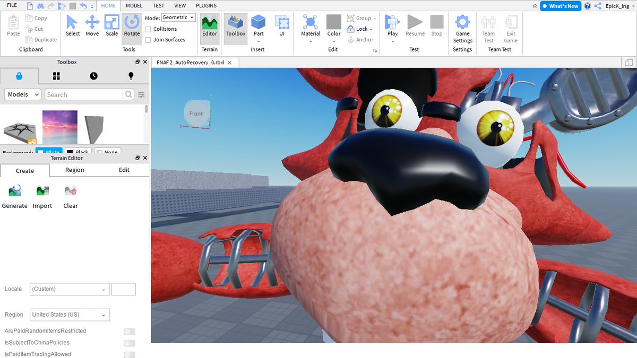Click the What's New button

tap(561, 6)
